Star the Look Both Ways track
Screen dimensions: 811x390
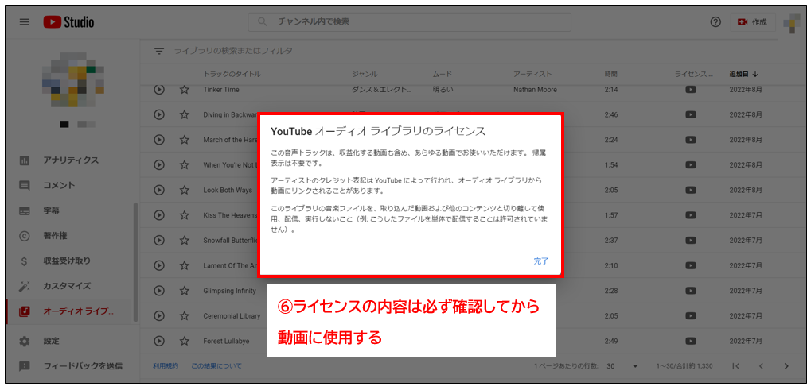184,190
